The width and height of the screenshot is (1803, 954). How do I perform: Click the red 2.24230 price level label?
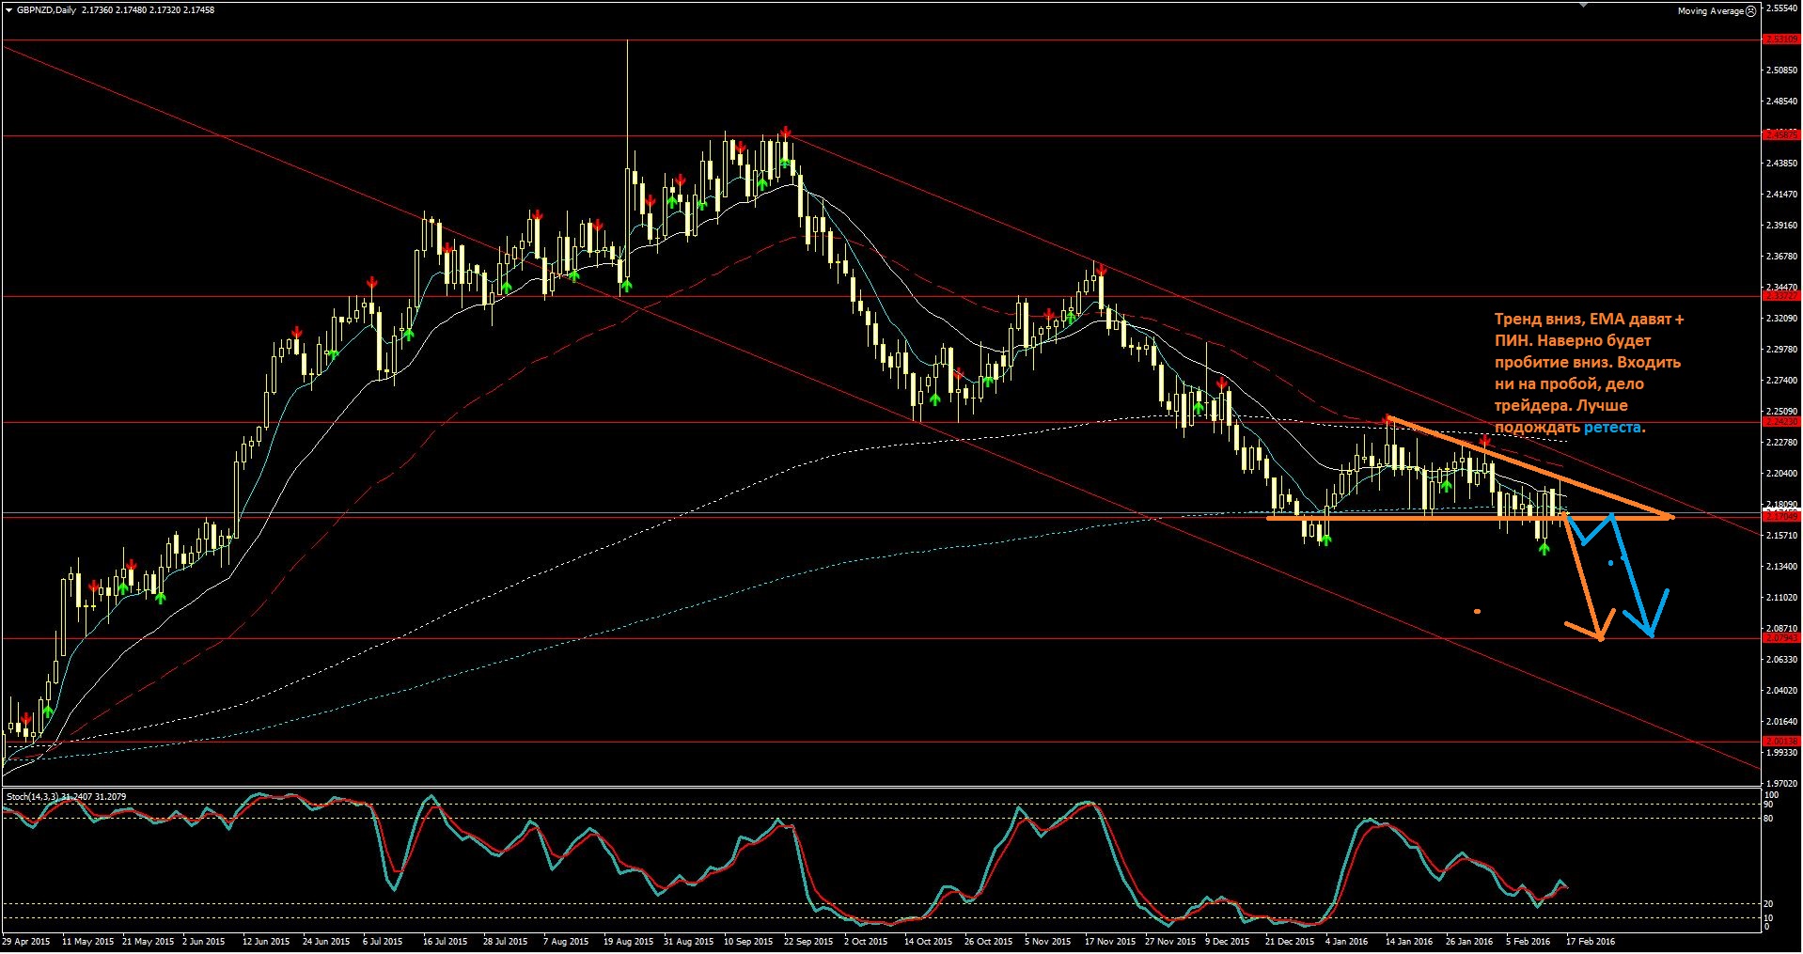1782,423
